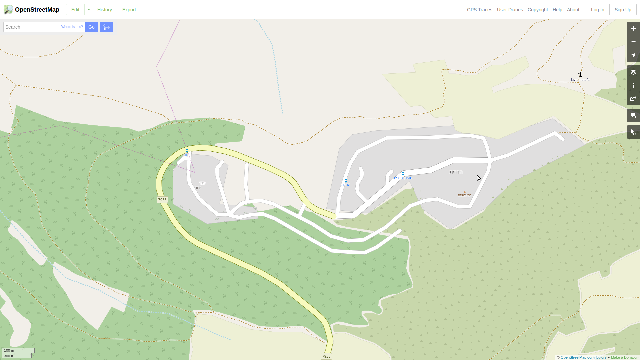This screenshot has height=360, width=640.
Task: Open the User Diaries page
Action: pos(510,10)
